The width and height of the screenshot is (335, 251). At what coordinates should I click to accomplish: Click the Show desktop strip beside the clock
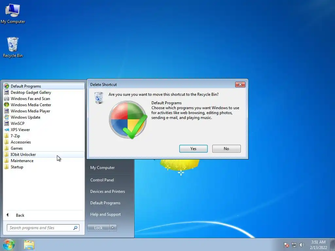pos(333,244)
